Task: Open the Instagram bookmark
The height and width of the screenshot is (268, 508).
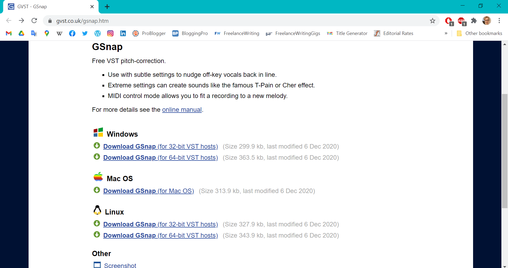Action: 110,33
